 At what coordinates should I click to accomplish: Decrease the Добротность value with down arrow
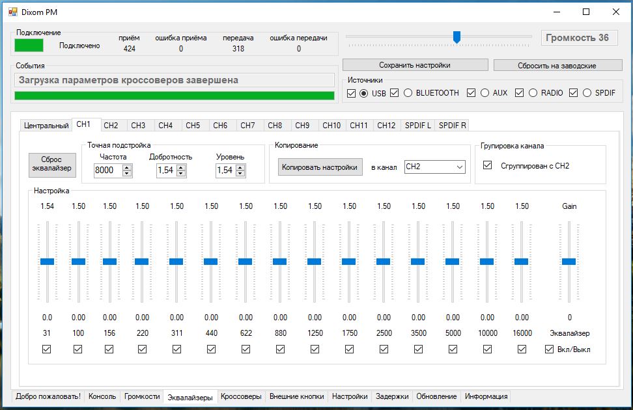(181, 174)
